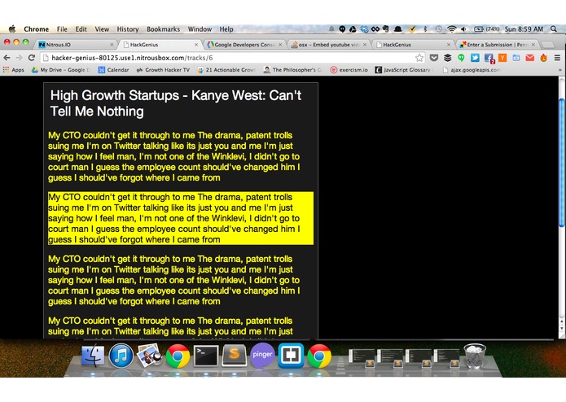566x402 pixels.
Task: Click the new tab button
Action: (547, 45)
